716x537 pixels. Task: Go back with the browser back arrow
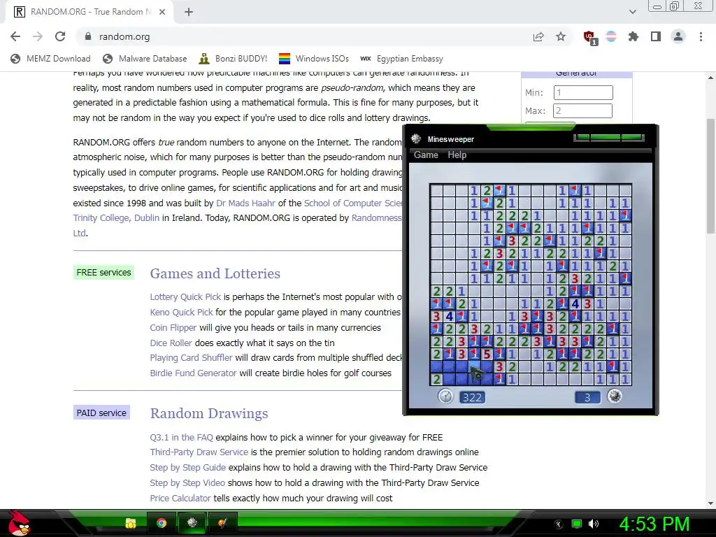pos(15,36)
